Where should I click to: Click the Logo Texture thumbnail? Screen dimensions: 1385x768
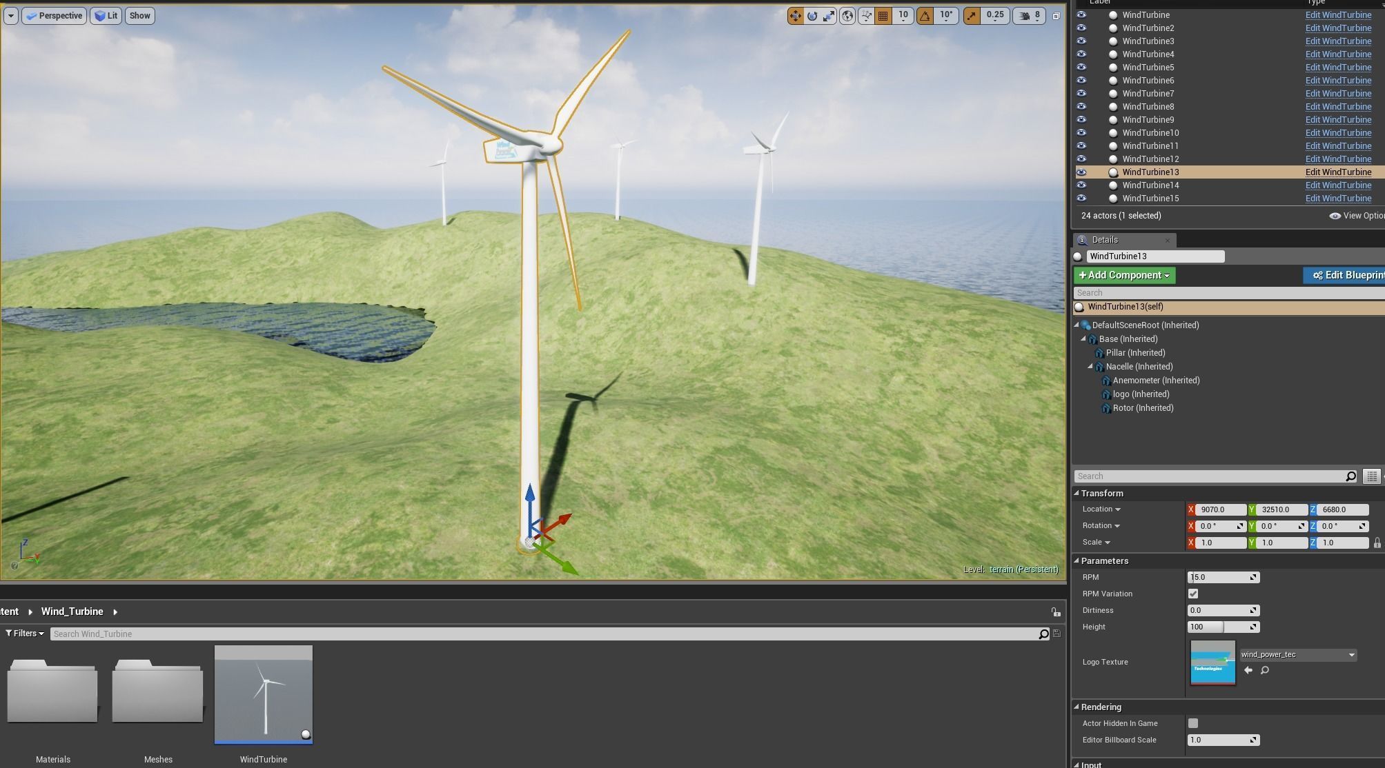(x=1212, y=663)
